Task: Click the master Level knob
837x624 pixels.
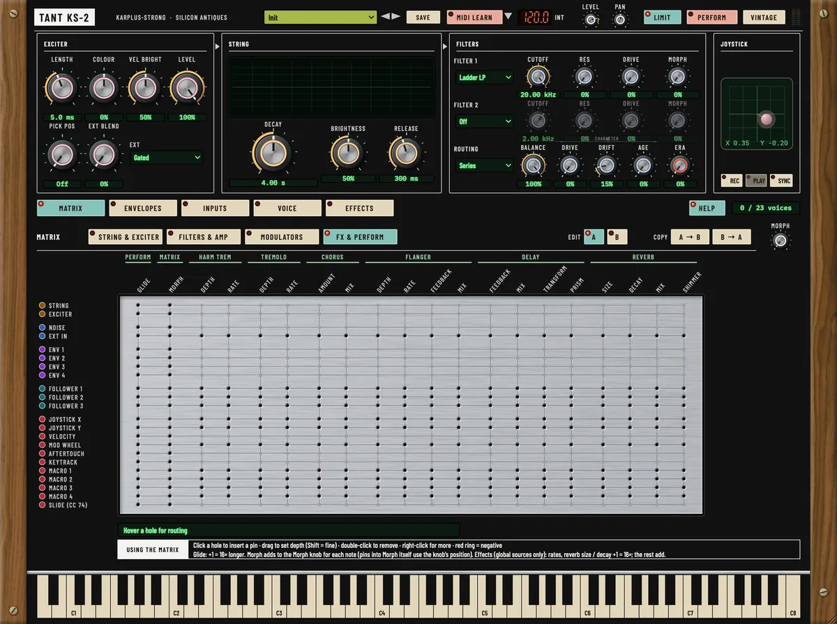Action: (x=591, y=20)
